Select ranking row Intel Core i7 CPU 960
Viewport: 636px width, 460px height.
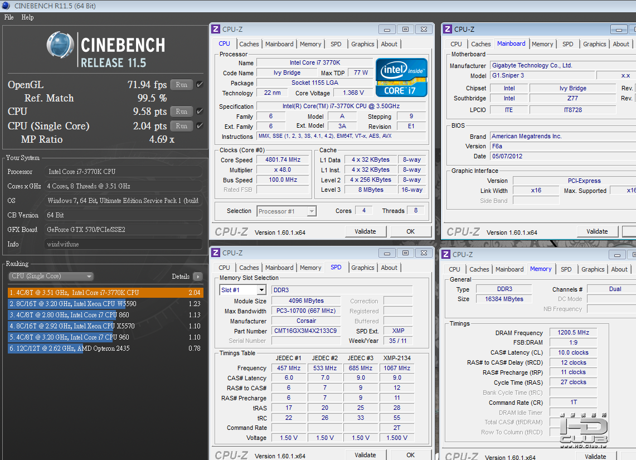(105, 337)
